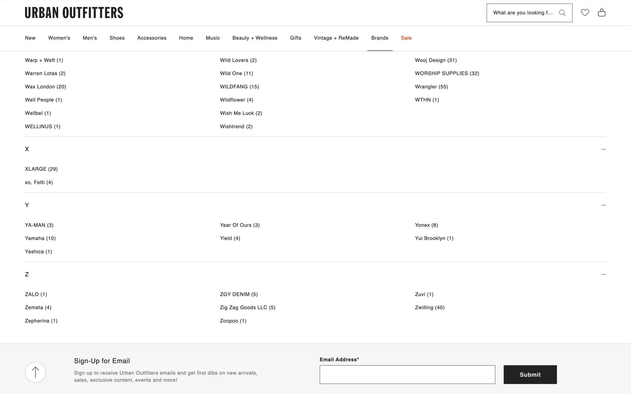
Task: Open the shopping bag icon
Action: pos(601,12)
